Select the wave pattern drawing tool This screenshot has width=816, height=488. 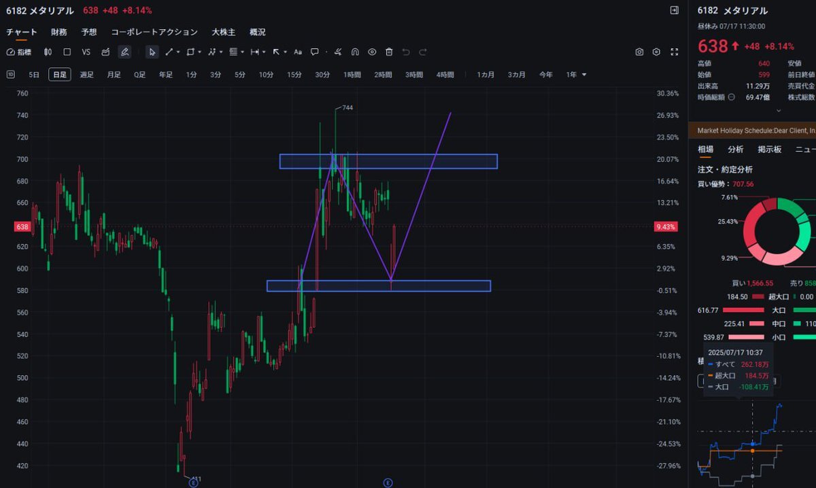pos(212,52)
